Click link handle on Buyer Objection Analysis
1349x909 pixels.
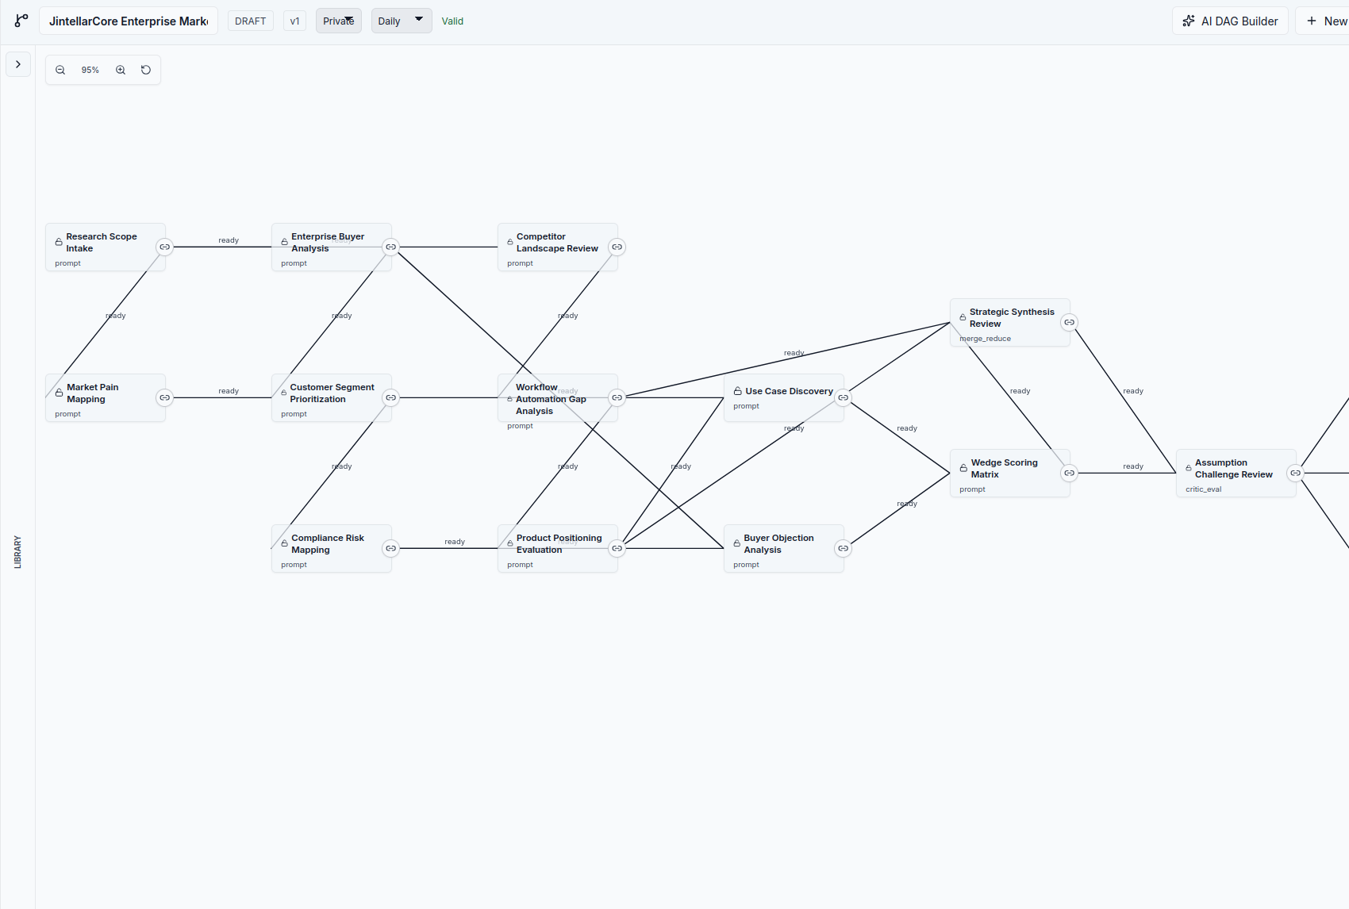(844, 548)
